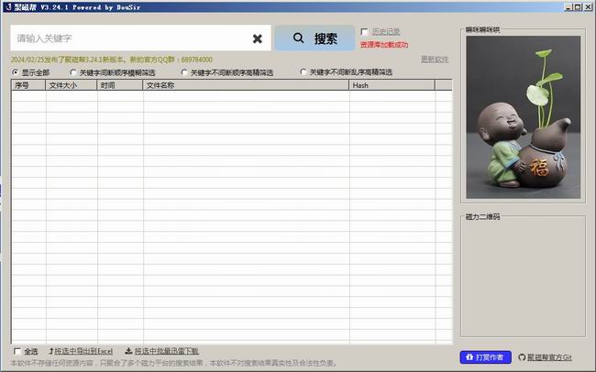This screenshot has height=372, width=596.
Task: Sort by the 时间 column header
Action: (x=120, y=85)
